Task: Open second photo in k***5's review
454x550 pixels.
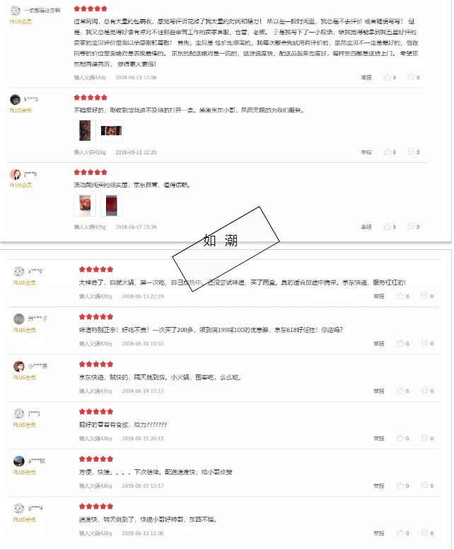Action: [x=112, y=130]
